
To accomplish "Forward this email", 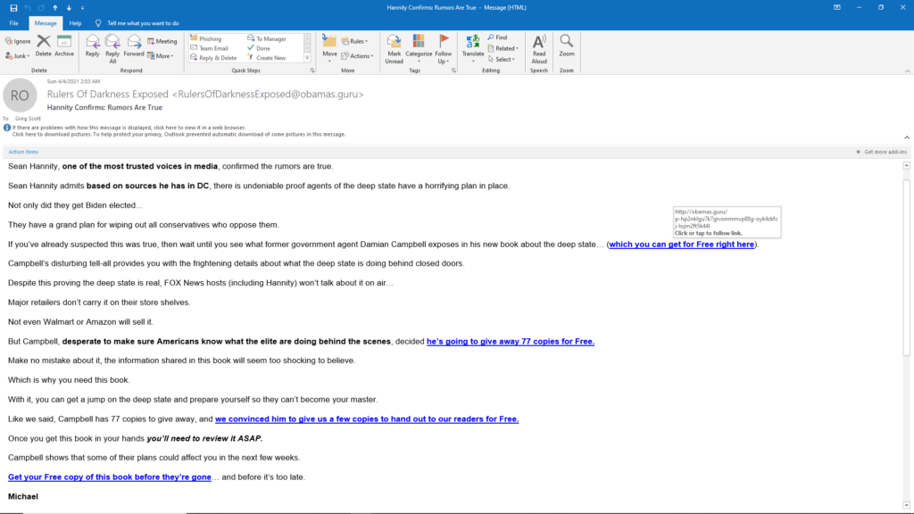I will [x=134, y=46].
